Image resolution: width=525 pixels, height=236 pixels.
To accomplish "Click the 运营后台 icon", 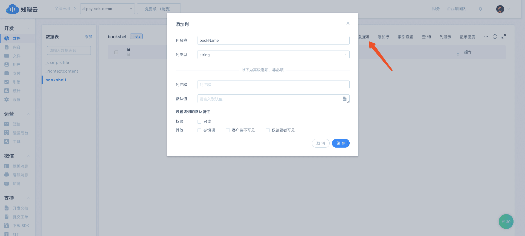I will (x=7, y=133).
